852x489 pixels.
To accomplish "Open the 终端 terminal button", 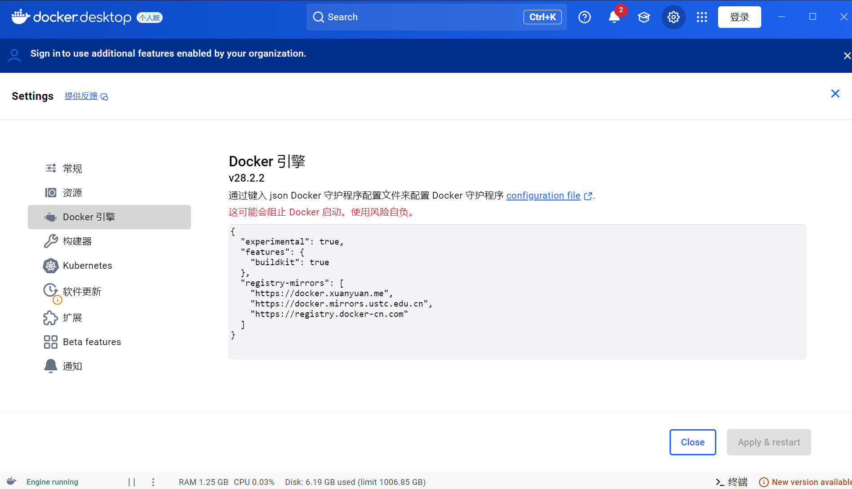I will pyautogui.click(x=732, y=482).
